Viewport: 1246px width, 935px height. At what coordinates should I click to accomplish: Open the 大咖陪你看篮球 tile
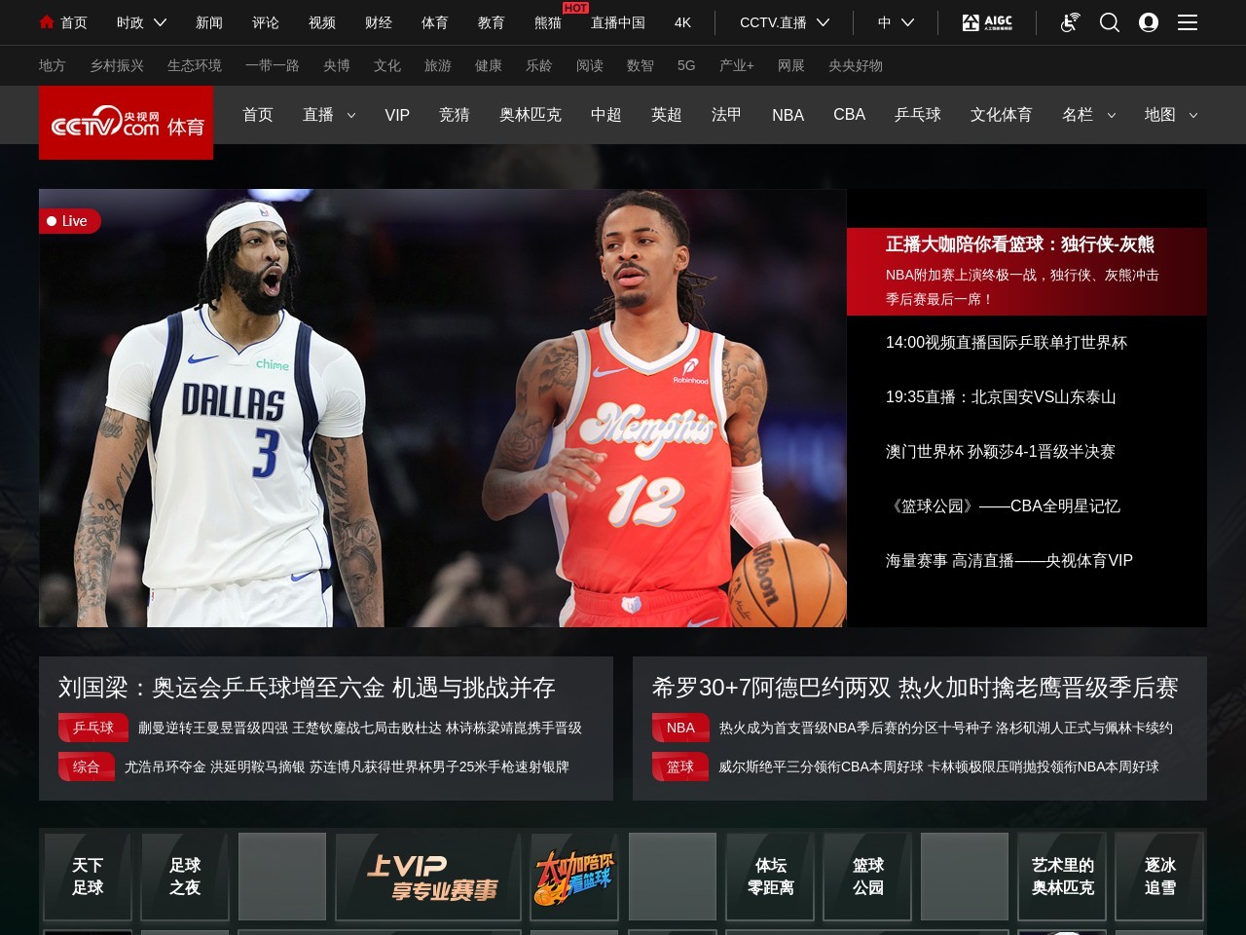tap(574, 877)
